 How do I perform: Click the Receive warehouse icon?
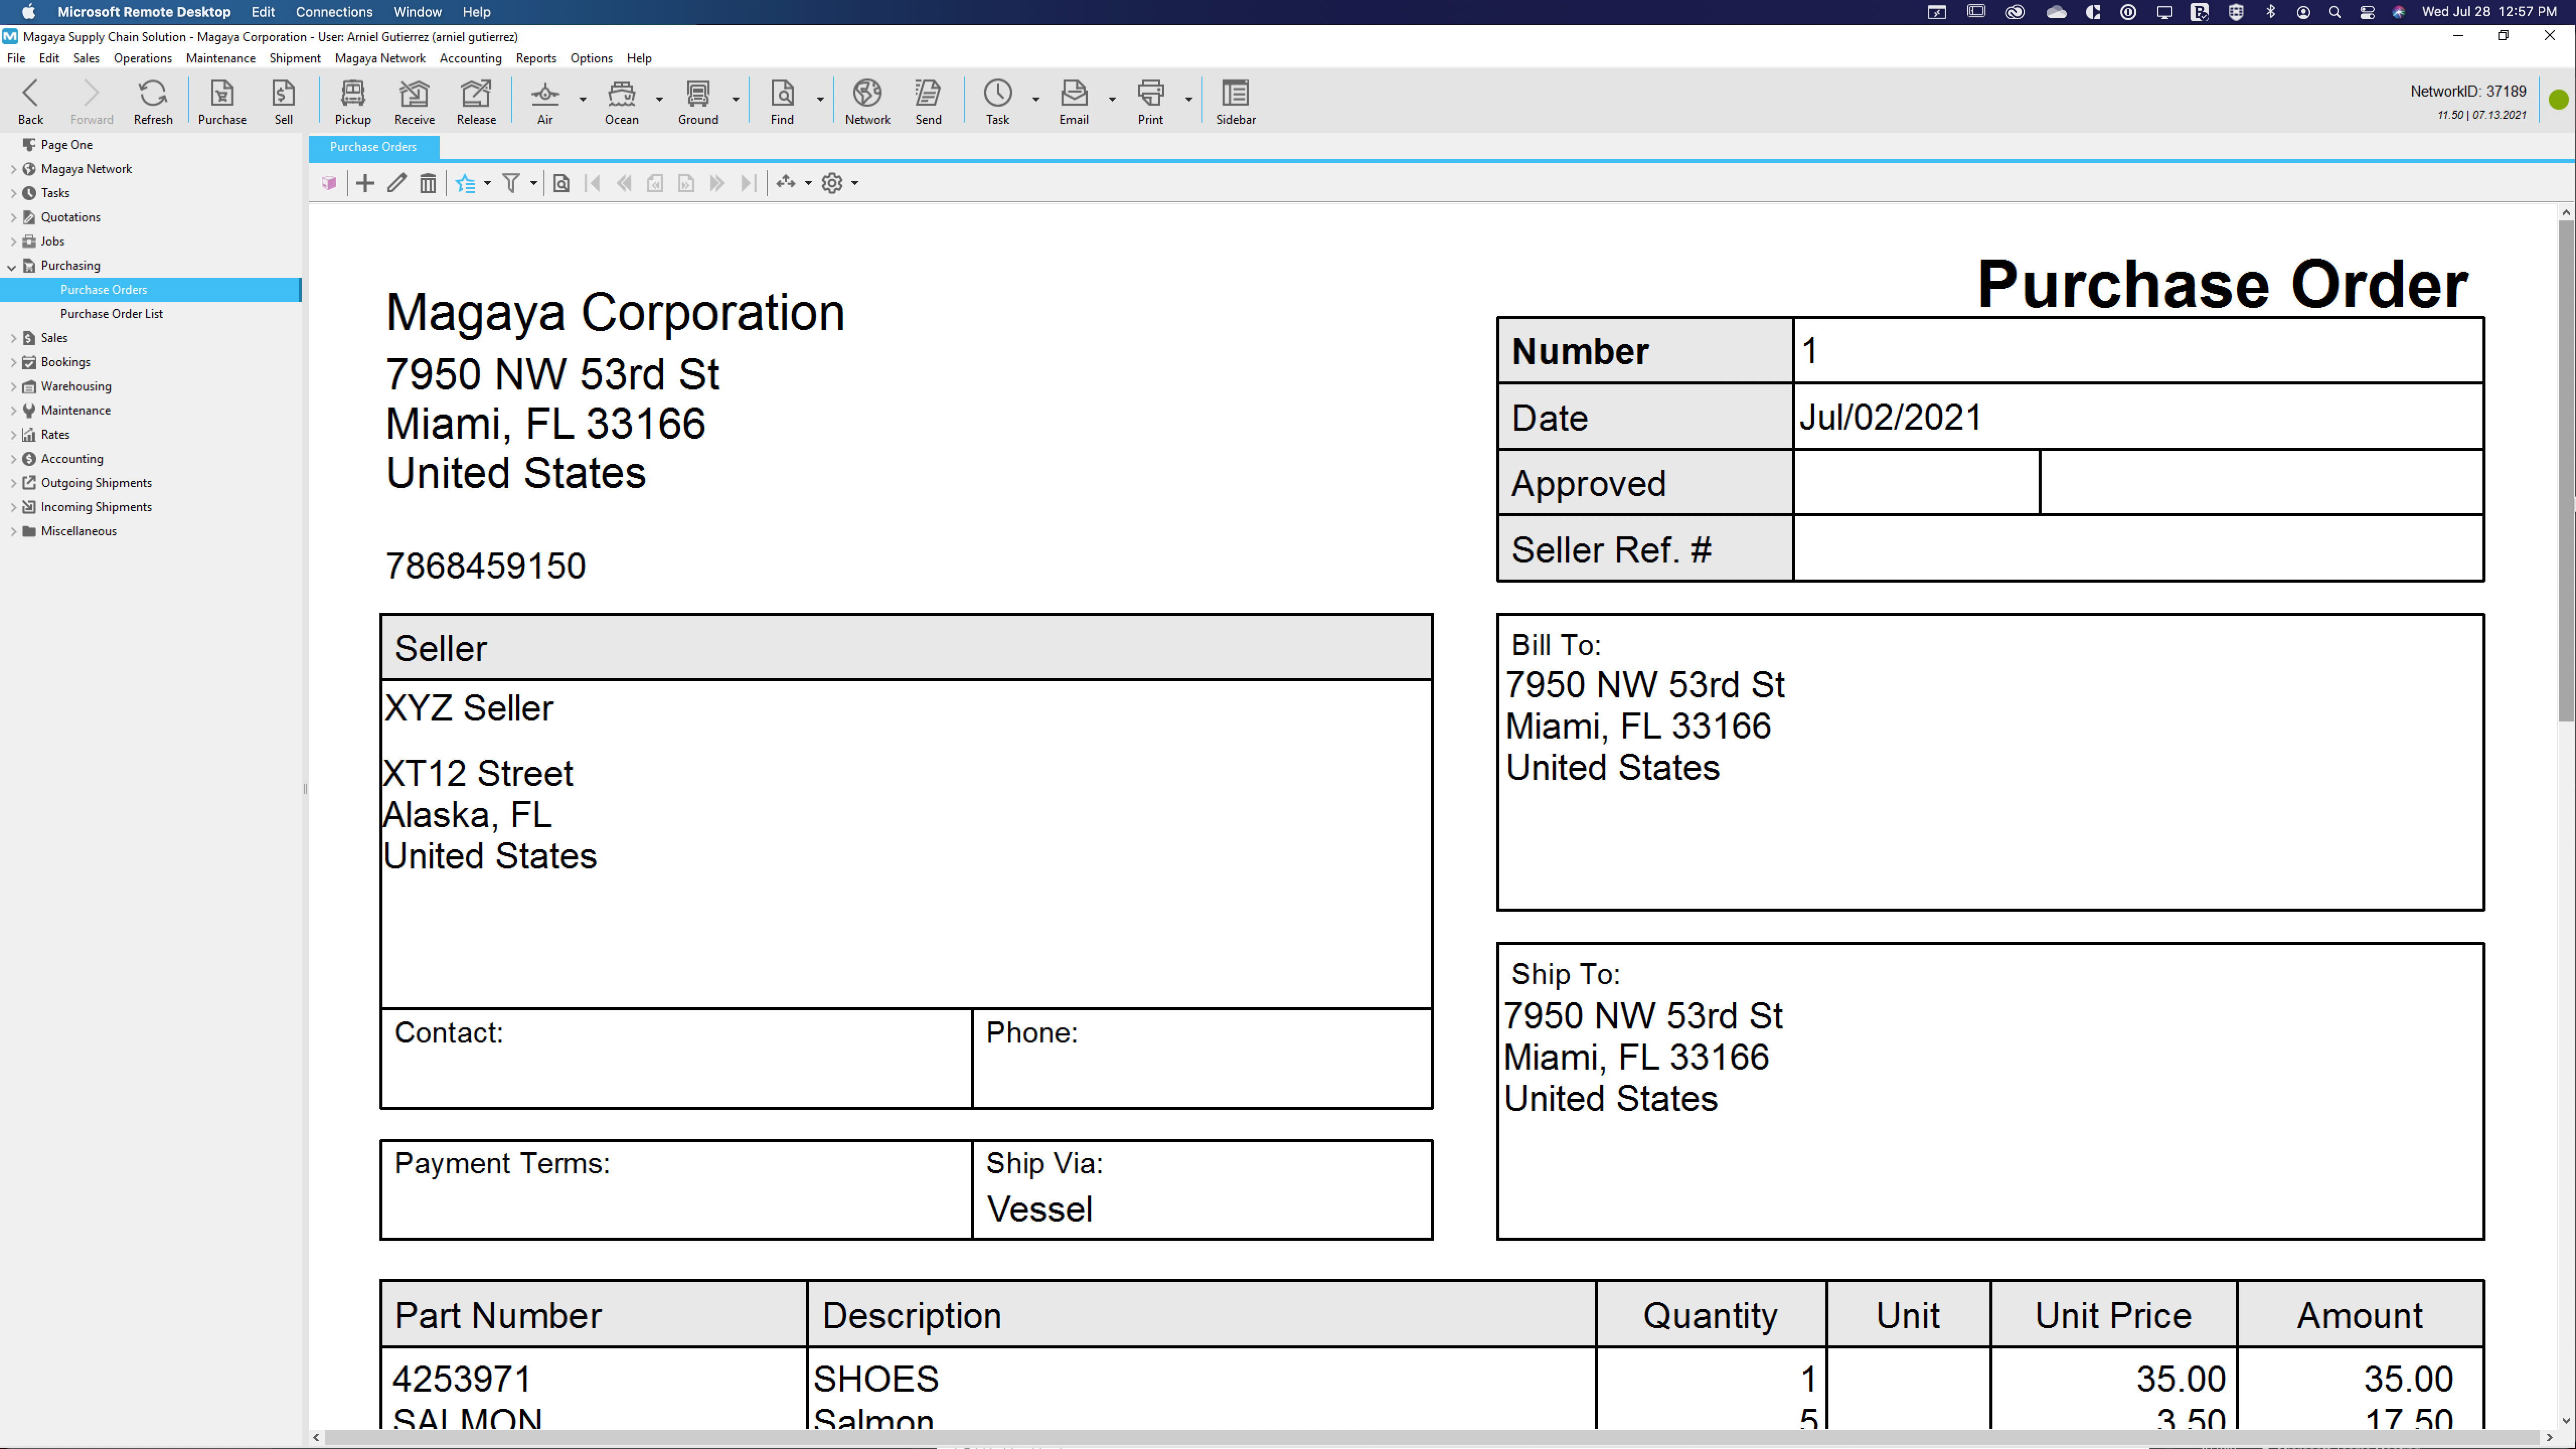pyautogui.click(x=414, y=100)
